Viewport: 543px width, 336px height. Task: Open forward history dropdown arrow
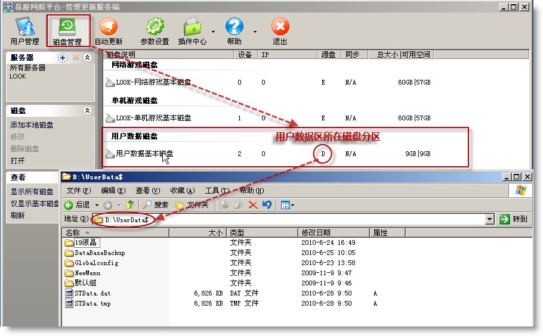(119, 205)
